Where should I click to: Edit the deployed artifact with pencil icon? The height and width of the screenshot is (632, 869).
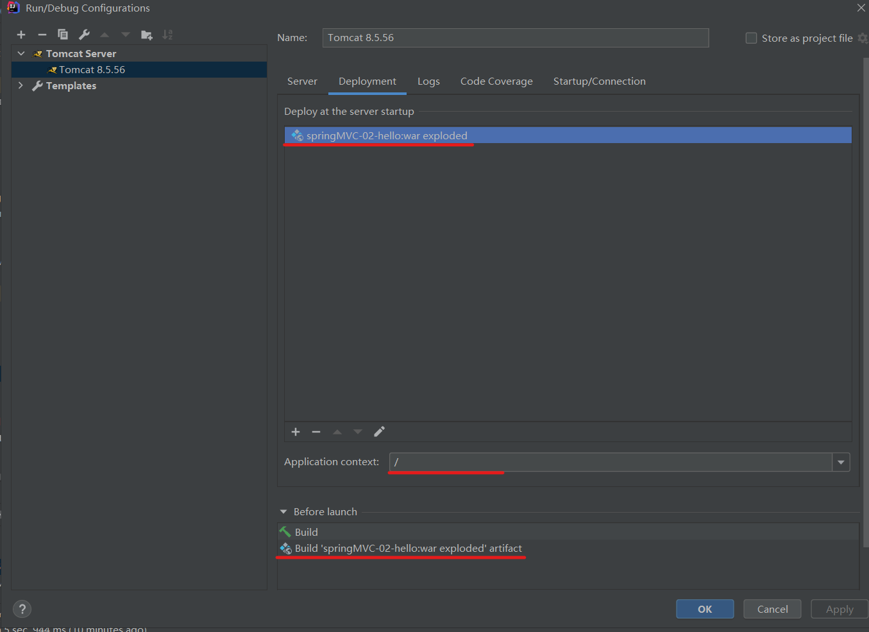coord(379,432)
